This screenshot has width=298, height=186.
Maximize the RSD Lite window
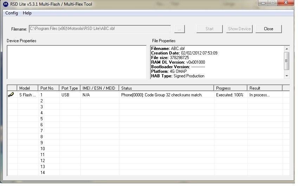pos(273,3)
